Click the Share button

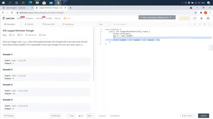(43, 35)
